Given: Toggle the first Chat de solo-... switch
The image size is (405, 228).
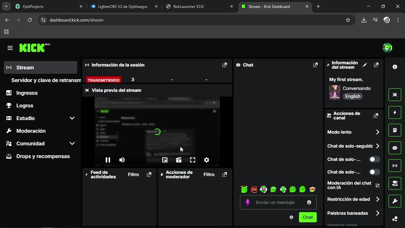Looking at the screenshot, I should coord(375,159).
